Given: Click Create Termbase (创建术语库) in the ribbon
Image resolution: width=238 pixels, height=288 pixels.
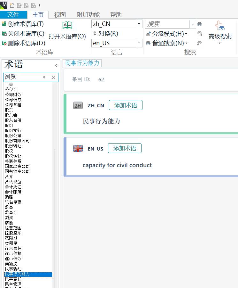Looking at the screenshot, I should [23, 24].
